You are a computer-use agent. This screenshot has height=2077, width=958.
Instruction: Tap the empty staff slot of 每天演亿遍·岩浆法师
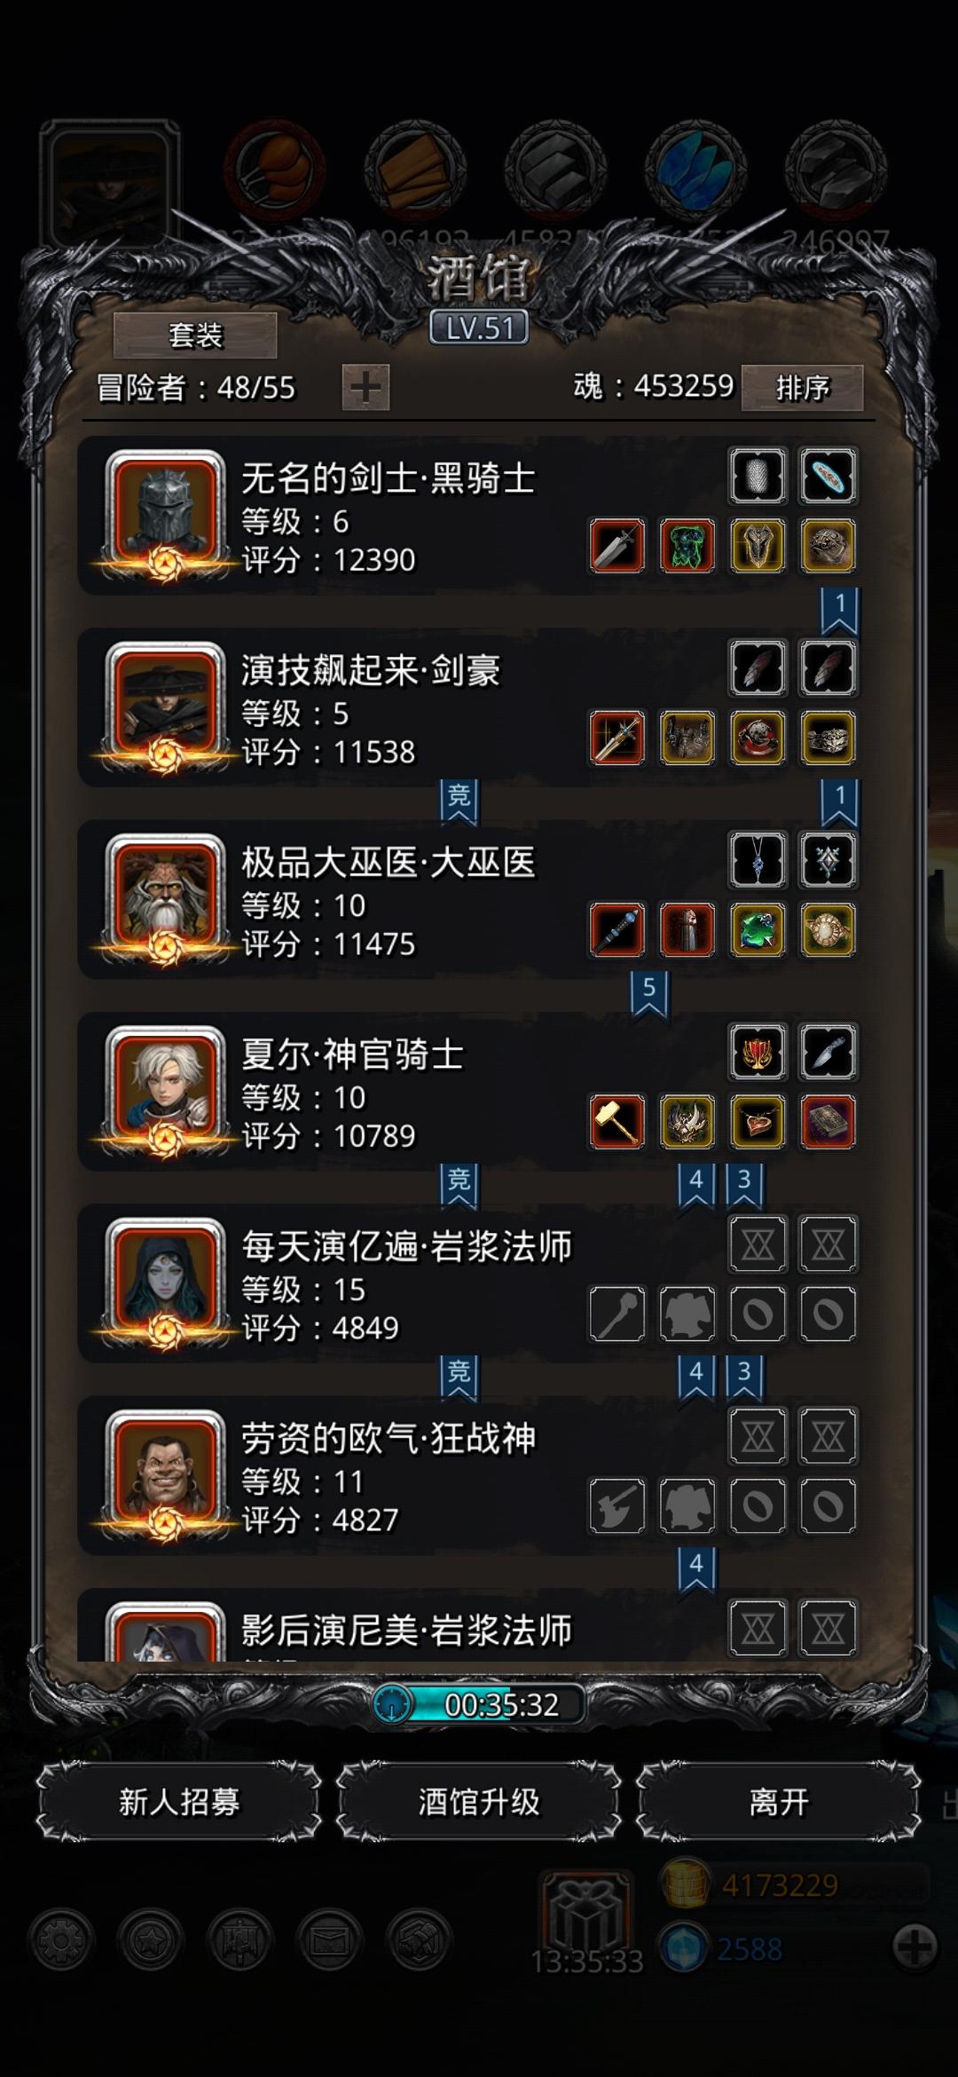point(617,1314)
